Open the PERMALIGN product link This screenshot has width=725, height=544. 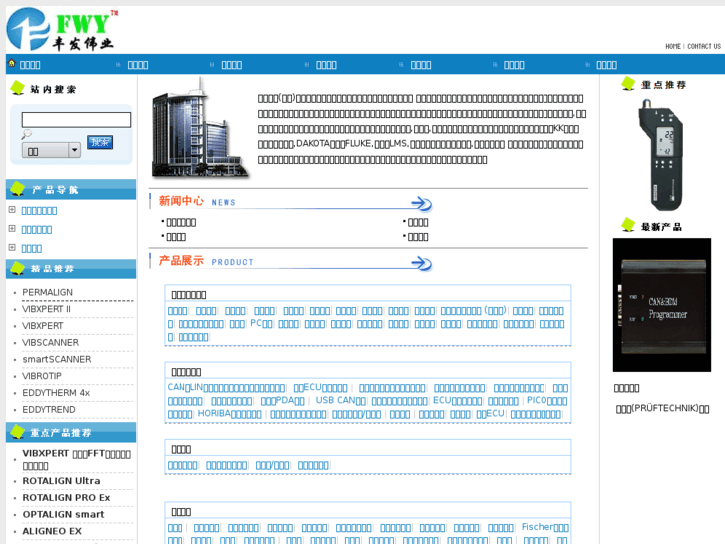pyautogui.click(x=48, y=293)
